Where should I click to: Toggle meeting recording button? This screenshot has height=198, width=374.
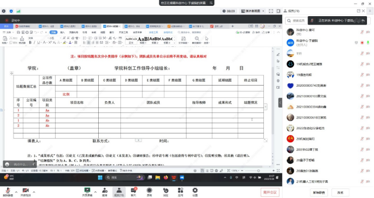point(149,192)
